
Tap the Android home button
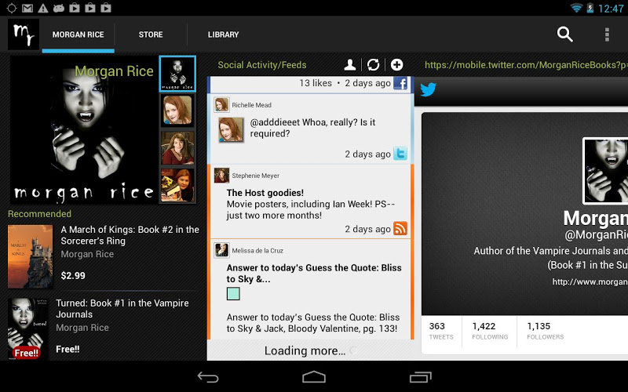(313, 377)
